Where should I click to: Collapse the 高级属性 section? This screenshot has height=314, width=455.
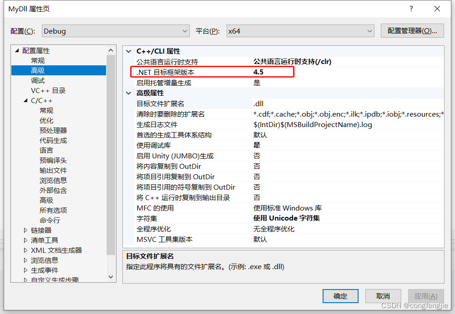coord(129,93)
